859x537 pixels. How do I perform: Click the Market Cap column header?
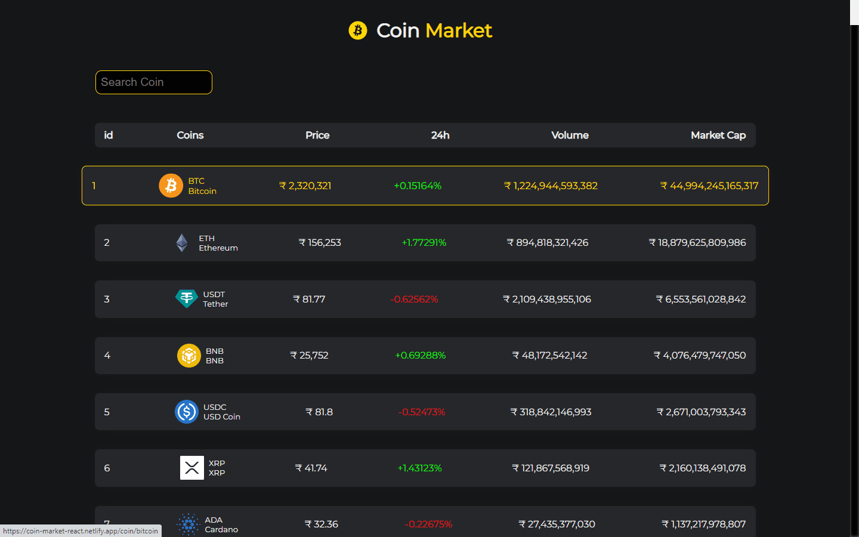tap(718, 135)
